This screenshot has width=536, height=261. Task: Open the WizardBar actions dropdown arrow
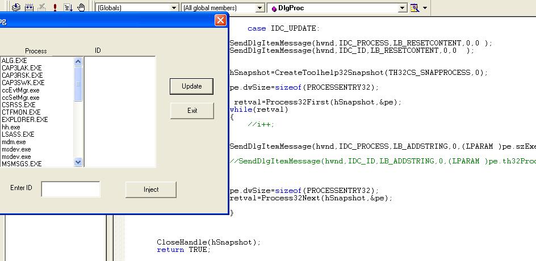click(425, 7)
